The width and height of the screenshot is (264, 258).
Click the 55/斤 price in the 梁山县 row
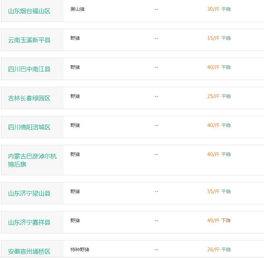pyautogui.click(x=213, y=191)
